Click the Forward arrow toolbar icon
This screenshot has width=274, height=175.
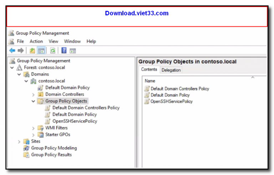(x=20, y=51)
